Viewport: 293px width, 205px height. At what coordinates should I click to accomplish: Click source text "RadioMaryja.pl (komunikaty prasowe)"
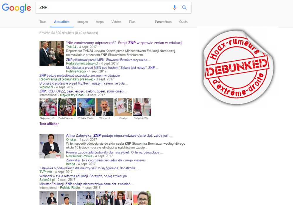coord(66,79)
